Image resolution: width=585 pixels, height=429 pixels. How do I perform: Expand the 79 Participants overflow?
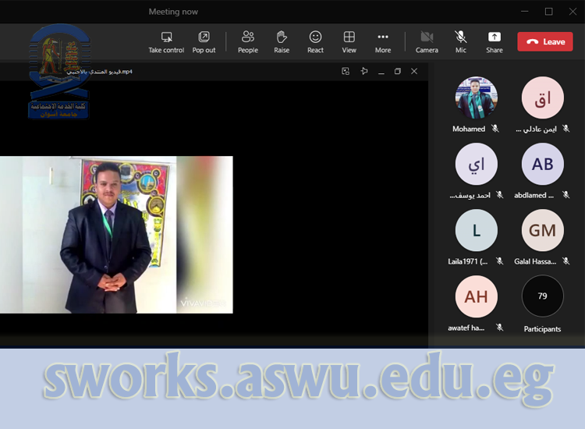click(542, 296)
